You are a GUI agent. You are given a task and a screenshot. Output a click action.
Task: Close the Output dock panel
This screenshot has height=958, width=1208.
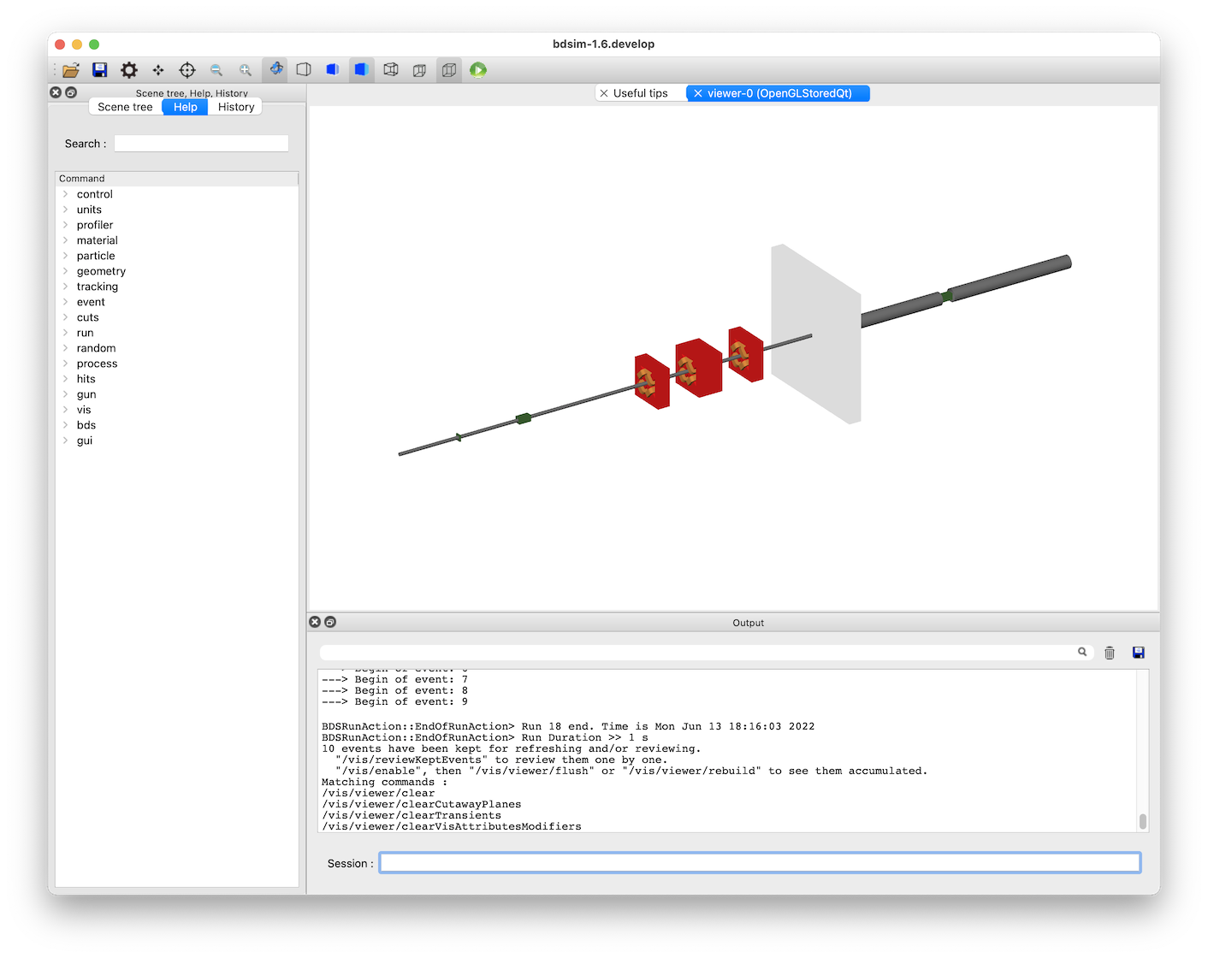315,622
